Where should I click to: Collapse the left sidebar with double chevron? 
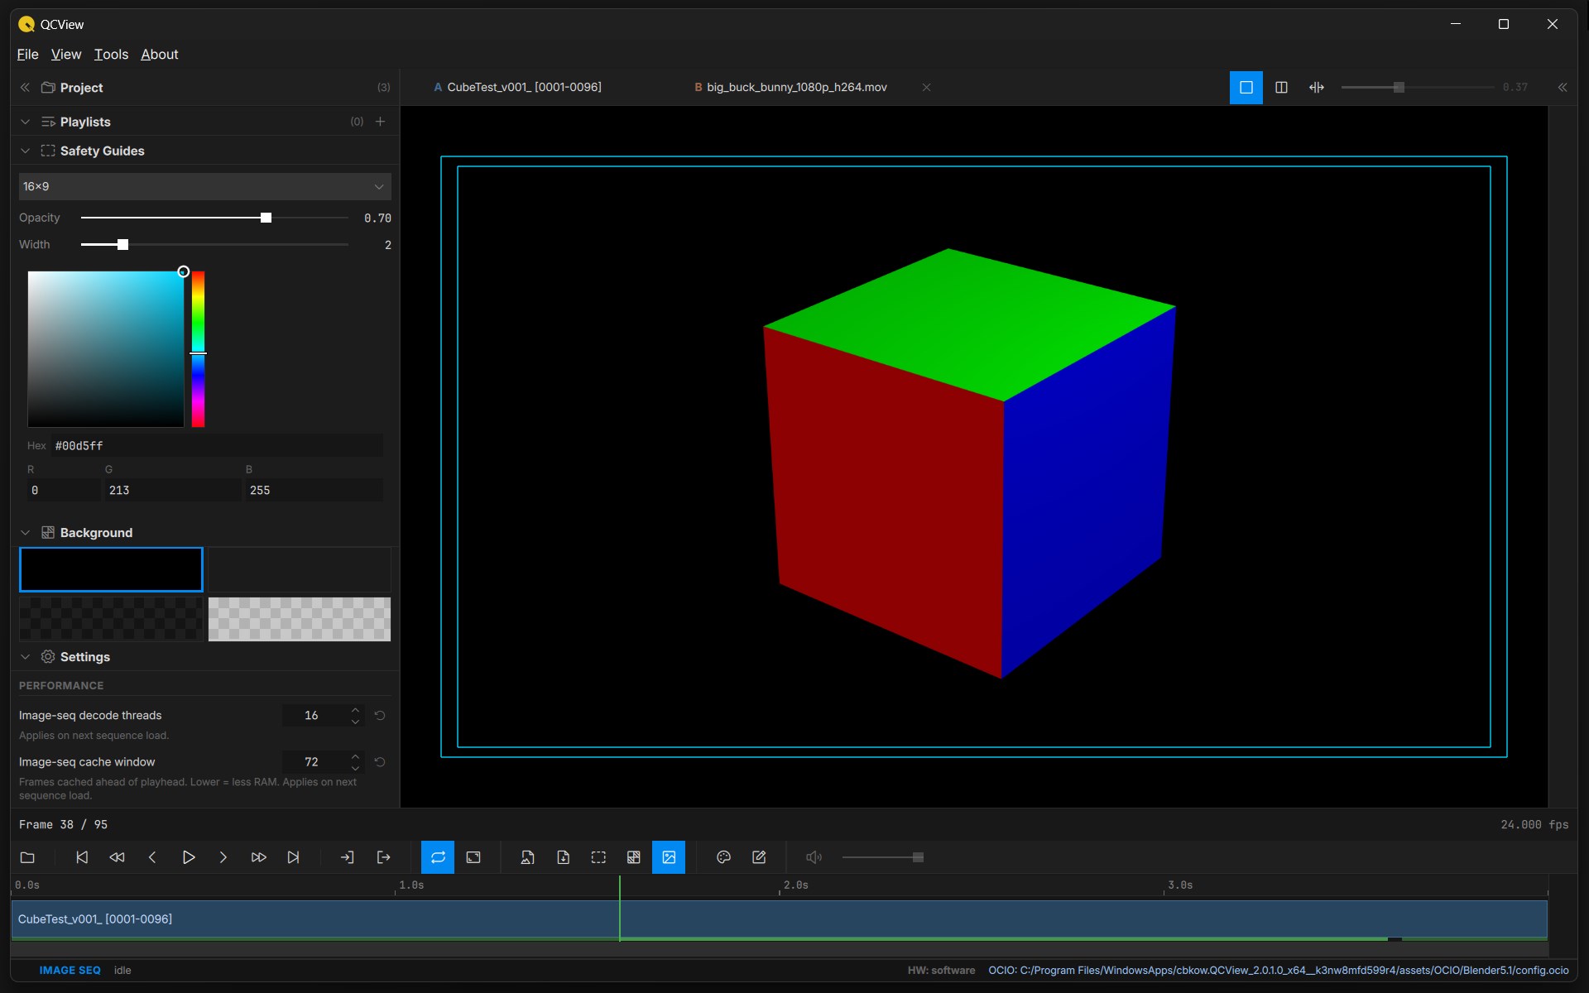25,87
